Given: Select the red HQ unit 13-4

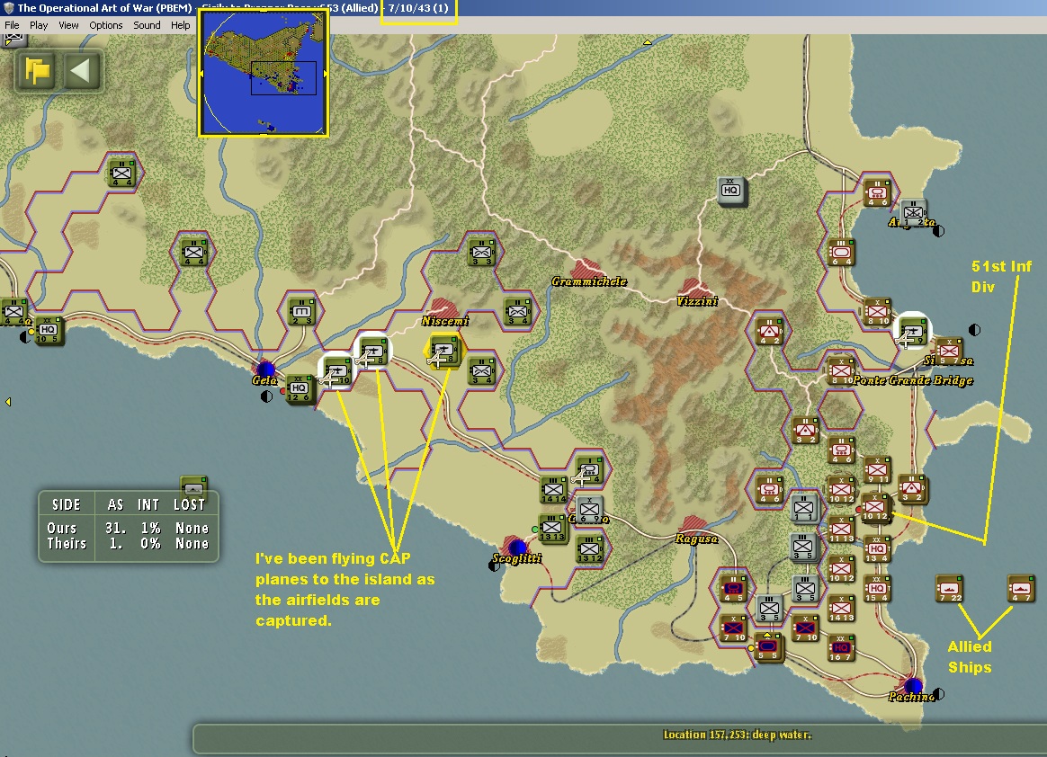Looking at the screenshot, I should pos(877,549).
